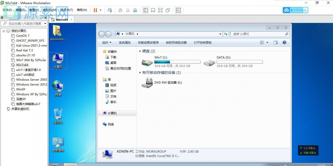Revert the VM to its snapshot
Screen dimensions: 333x166
[x=128, y=10]
